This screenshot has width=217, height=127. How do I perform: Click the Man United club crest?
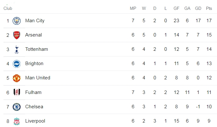pyautogui.click(x=17, y=78)
